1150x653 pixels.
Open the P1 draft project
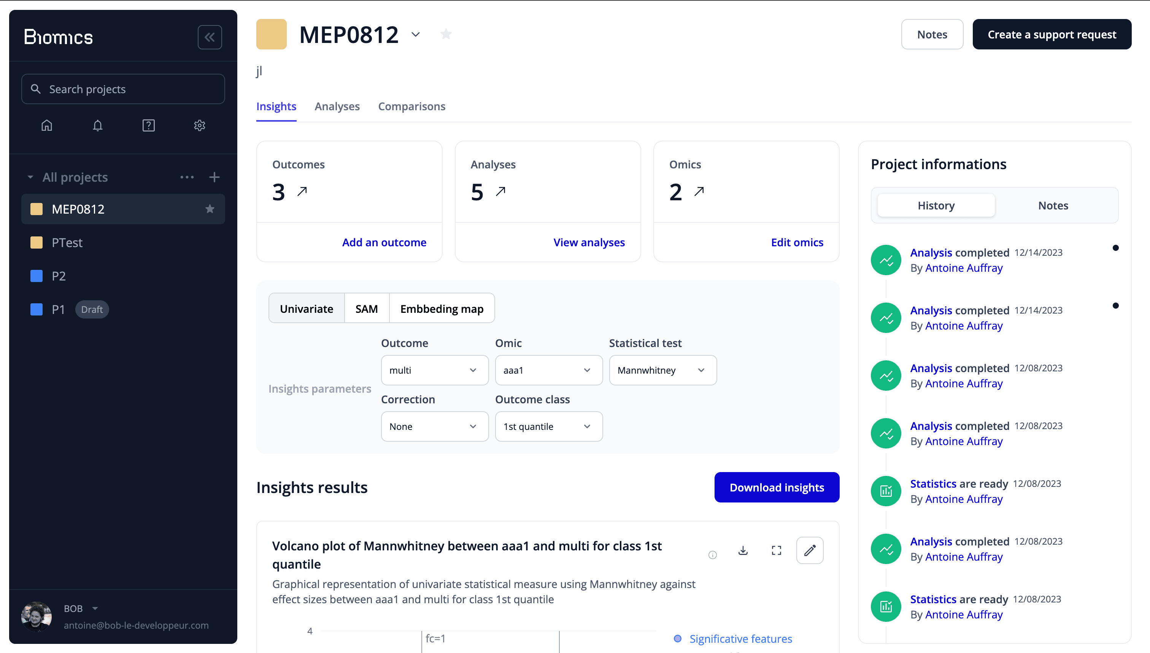click(x=123, y=309)
